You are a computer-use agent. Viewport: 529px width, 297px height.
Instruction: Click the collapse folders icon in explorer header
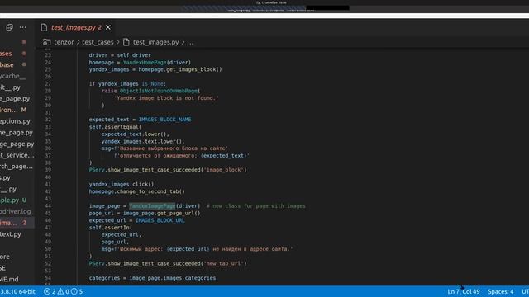(x=9, y=27)
